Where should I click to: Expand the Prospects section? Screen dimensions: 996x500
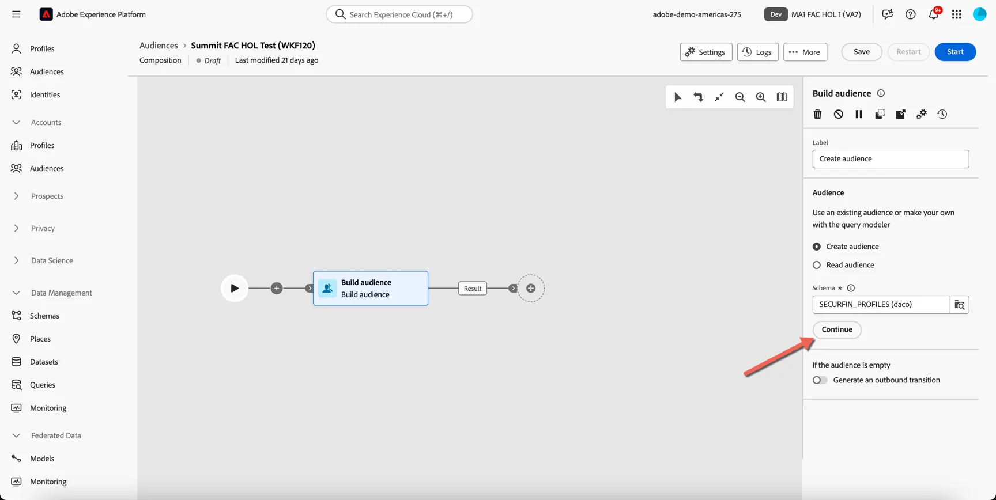[x=16, y=196]
